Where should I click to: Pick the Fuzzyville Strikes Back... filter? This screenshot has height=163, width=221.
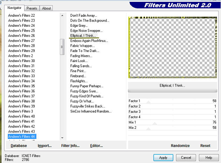coord(87,106)
